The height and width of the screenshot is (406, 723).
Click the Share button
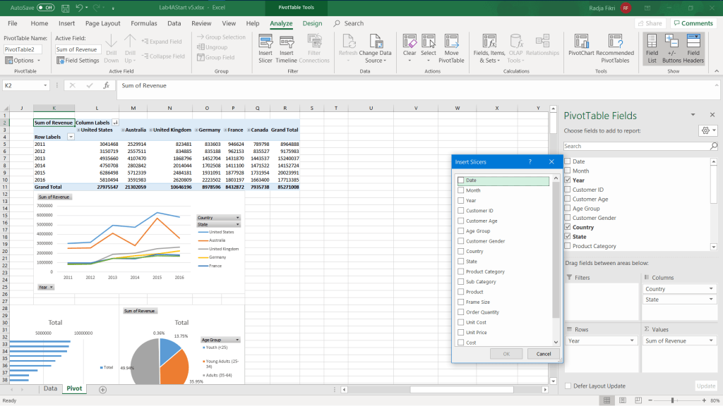649,23
